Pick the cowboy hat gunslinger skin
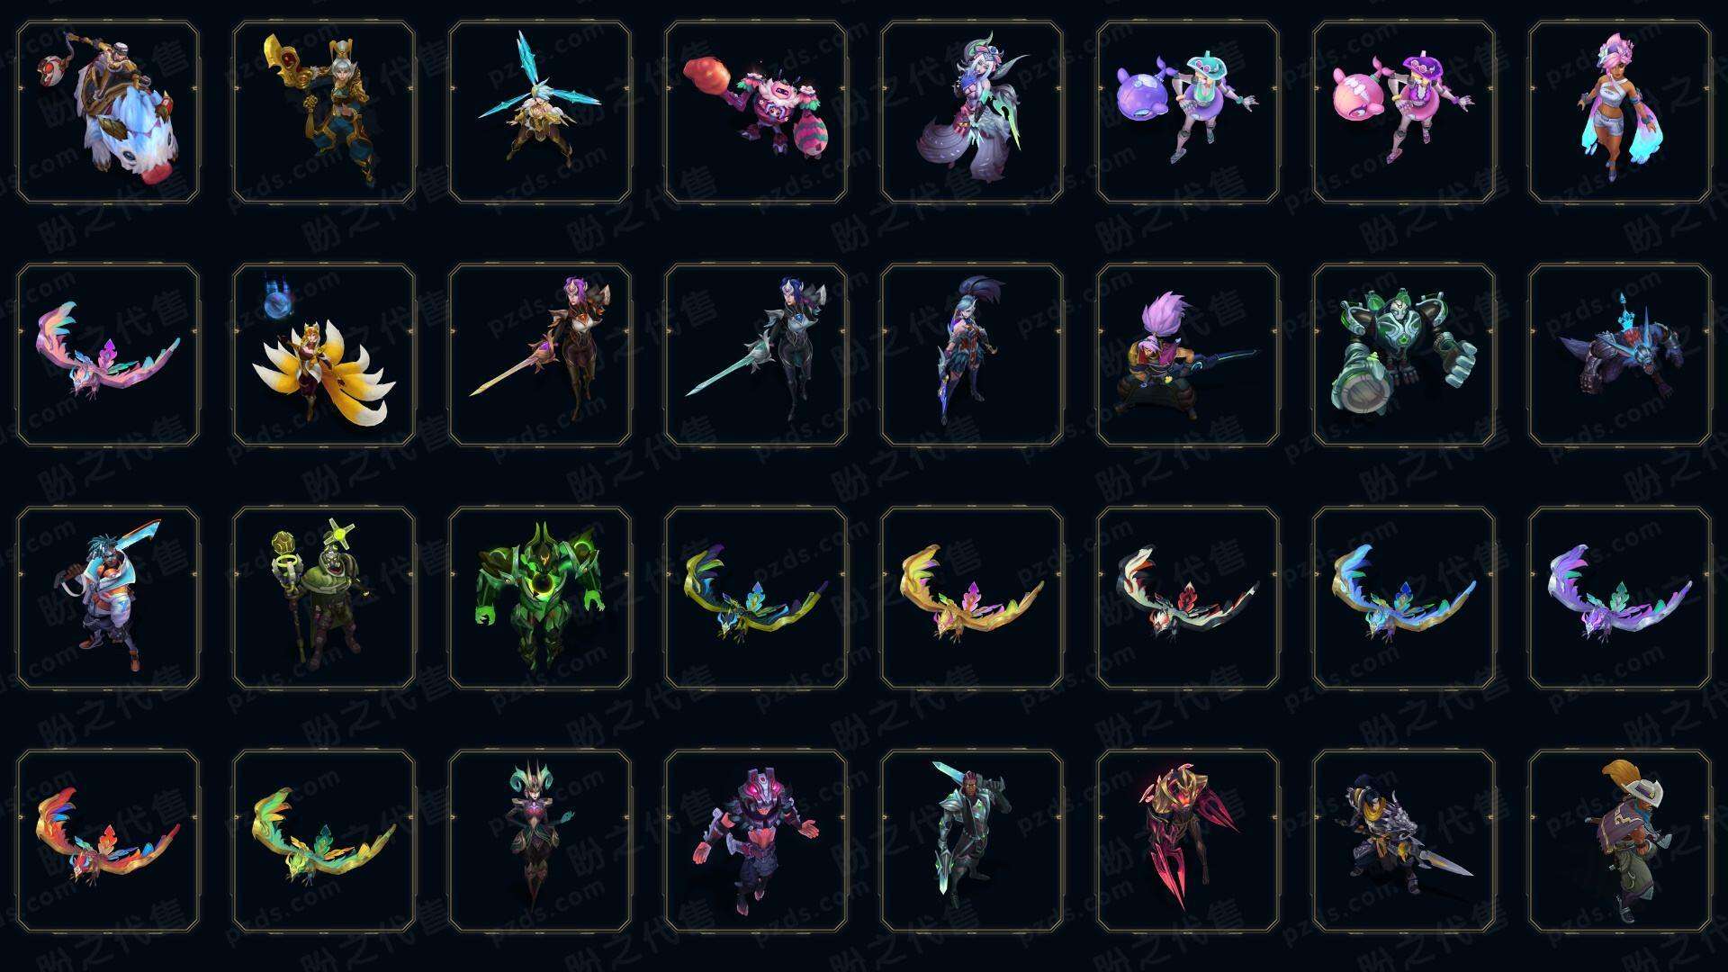This screenshot has width=1728, height=972. [1620, 841]
